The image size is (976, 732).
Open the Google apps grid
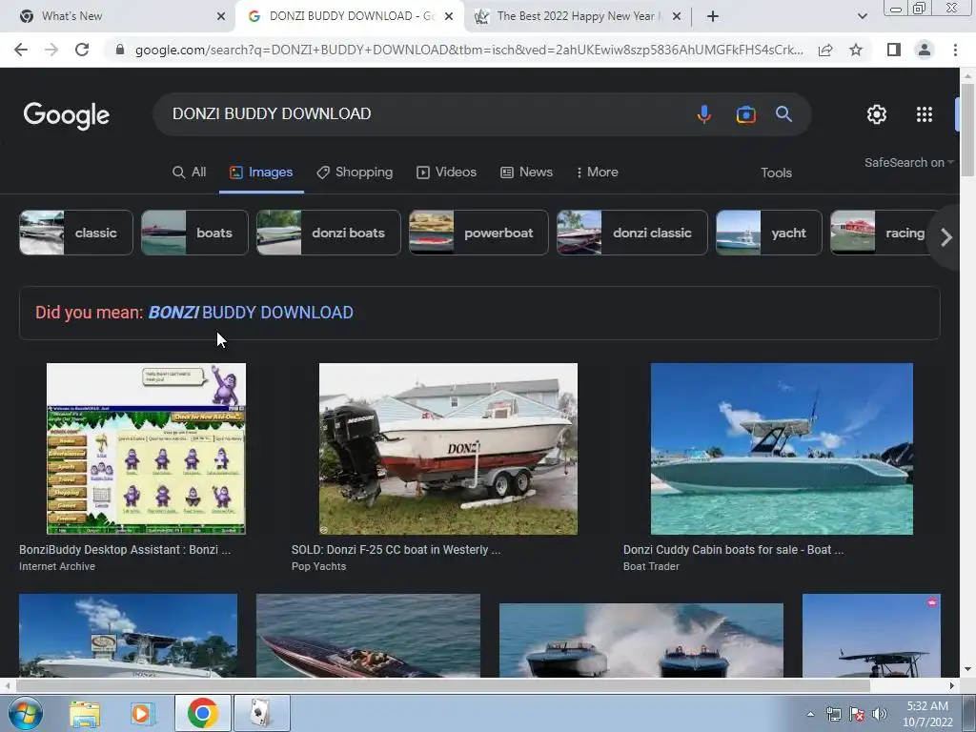tap(925, 114)
